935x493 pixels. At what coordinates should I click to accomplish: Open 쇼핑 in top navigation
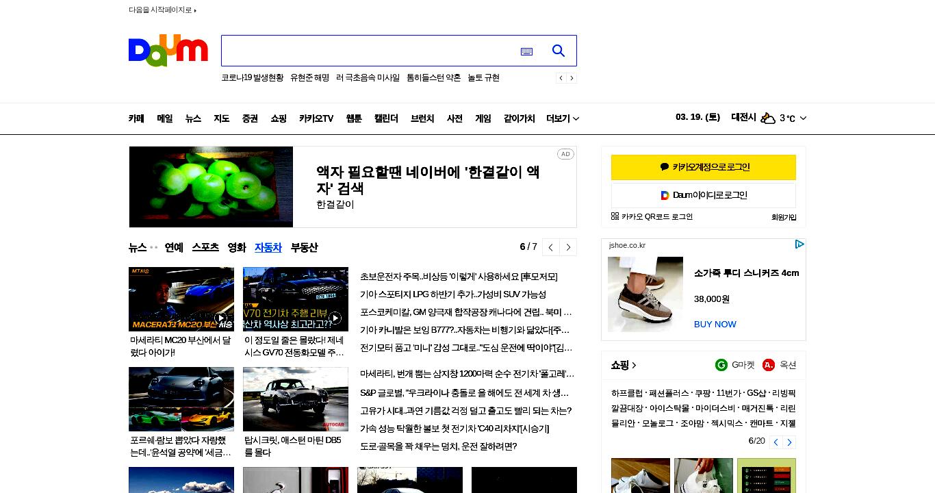279,118
